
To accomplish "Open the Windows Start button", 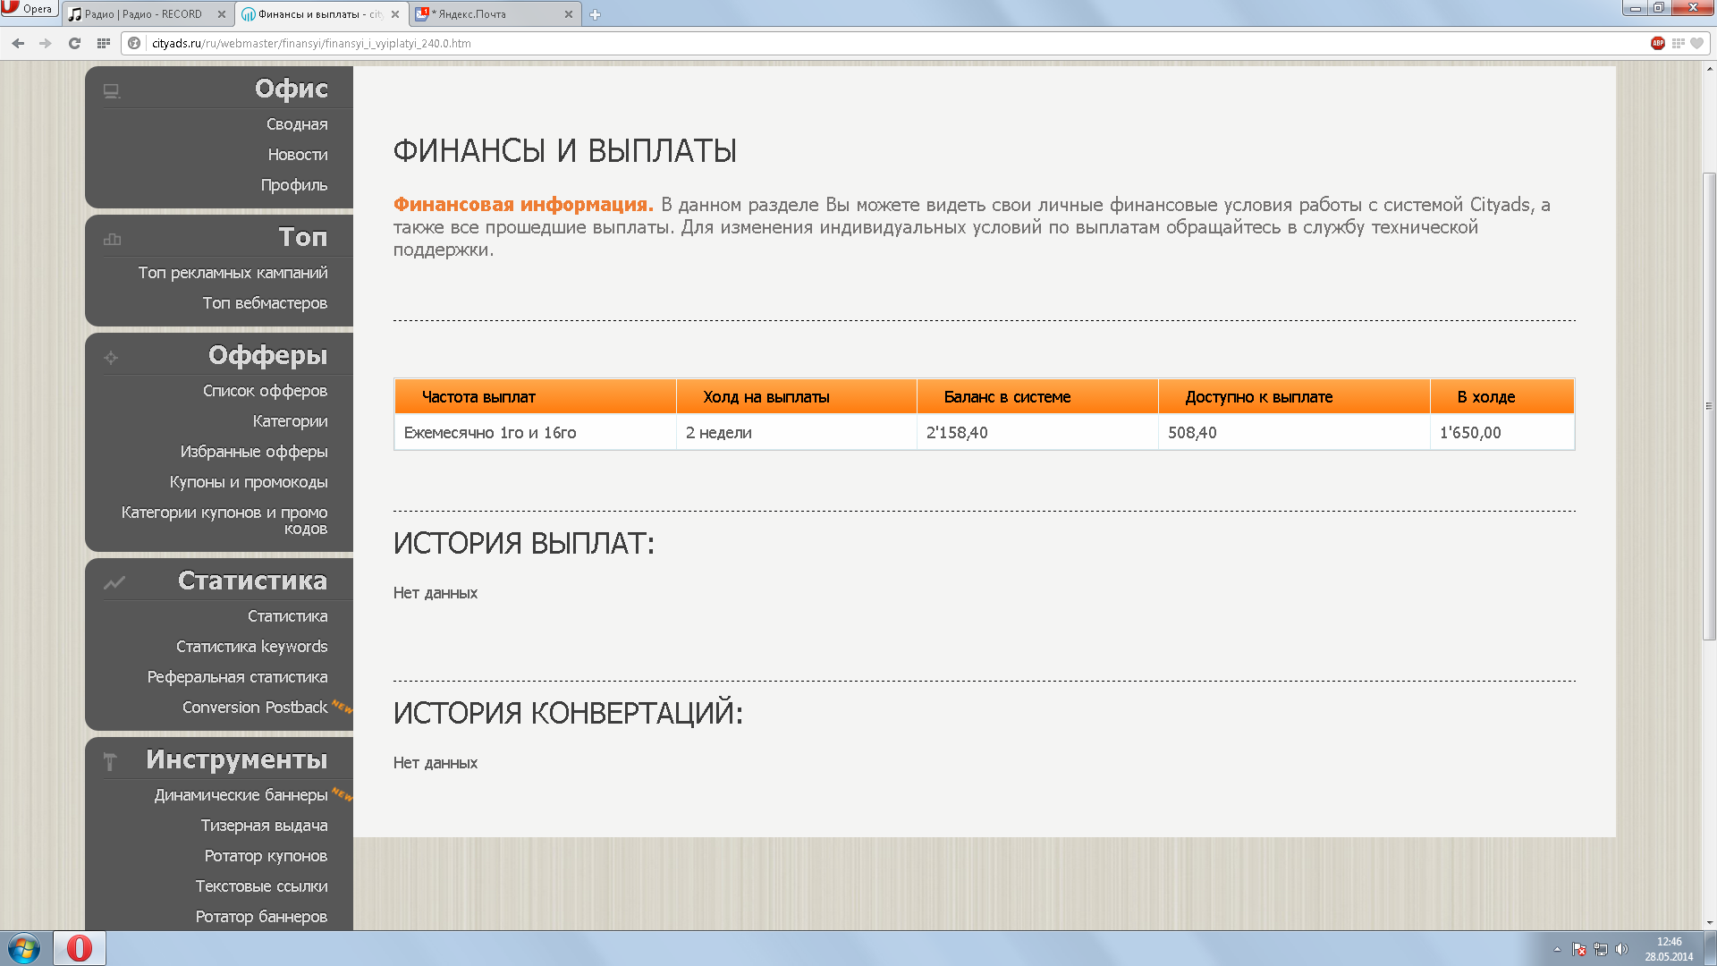I will 24,948.
